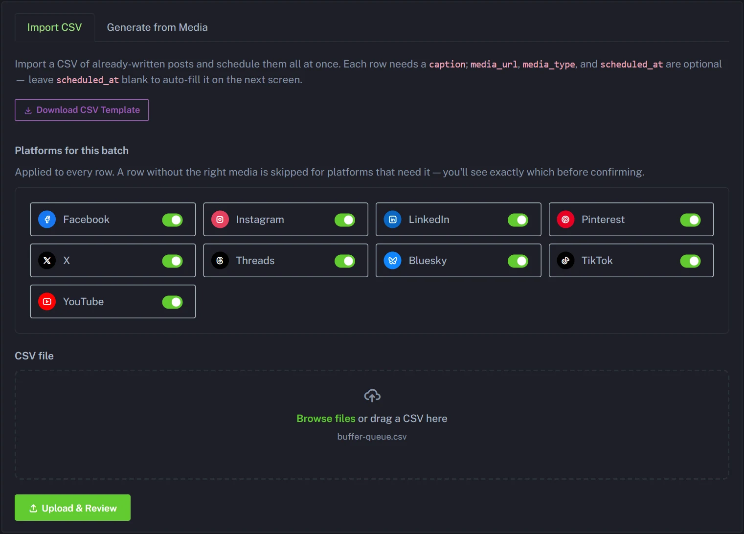The height and width of the screenshot is (534, 744).
Task: Click the Threads label text
Action: (255, 261)
